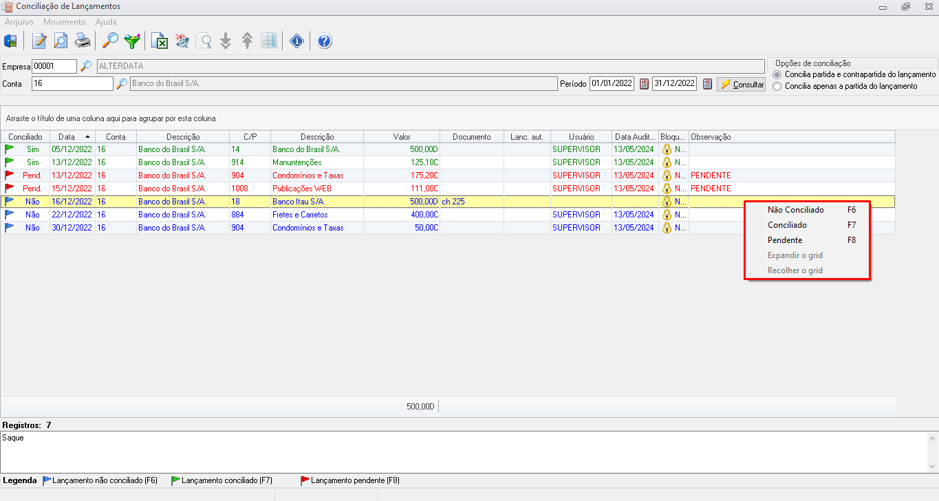The width and height of the screenshot is (939, 501).
Task: Click the grayed document search icon
Action: [x=204, y=41]
